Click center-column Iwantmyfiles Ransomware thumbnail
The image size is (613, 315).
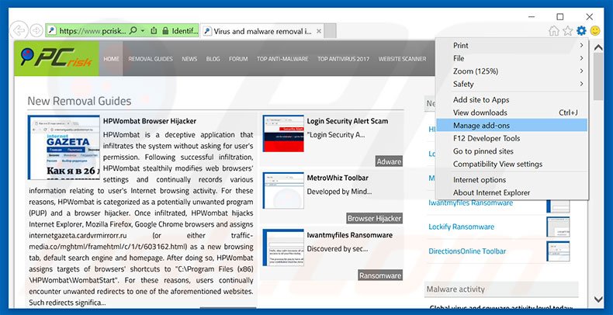(x=283, y=247)
